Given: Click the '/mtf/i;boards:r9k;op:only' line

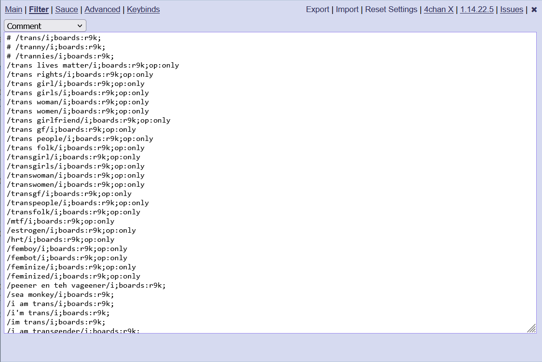Looking at the screenshot, I should pos(60,221).
